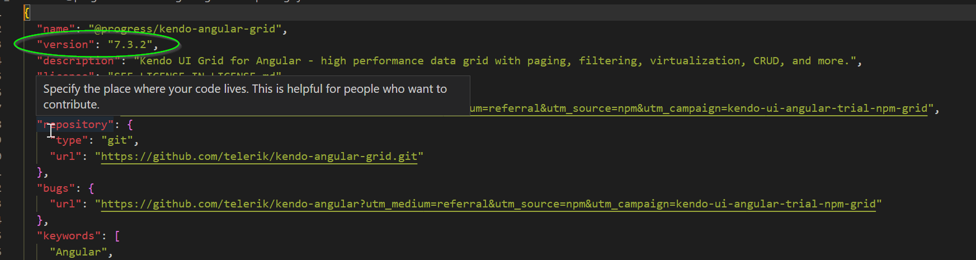This screenshot has width=976, height=260.
Task: Follow the bugs URL link to GitHub
Action: coord(488,204)
